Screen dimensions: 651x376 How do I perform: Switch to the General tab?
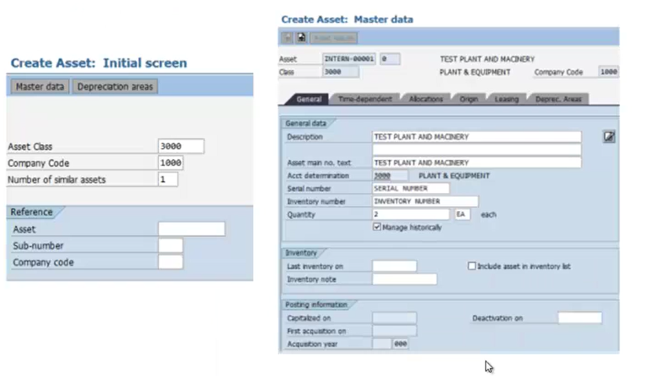pyautogui.click(x=309, y=99)
